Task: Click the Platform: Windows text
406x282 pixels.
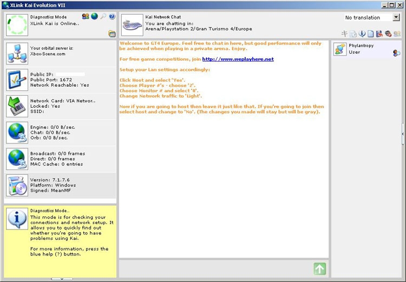Action: tap(53, 185)
